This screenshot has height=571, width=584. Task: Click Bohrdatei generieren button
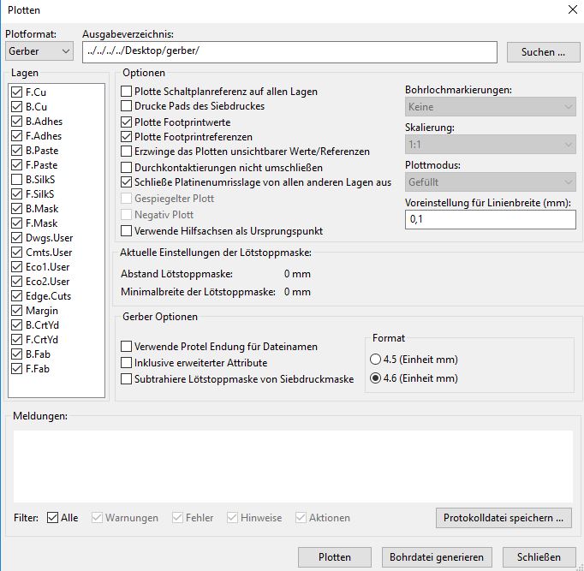click(x=437, y=556)
